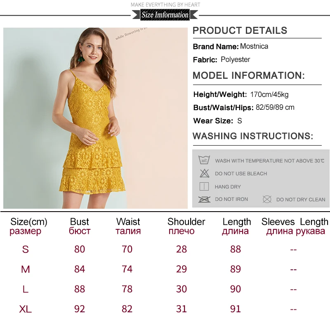Click the 30°C wash tub icon
The image size is (330, 330).
204,160
